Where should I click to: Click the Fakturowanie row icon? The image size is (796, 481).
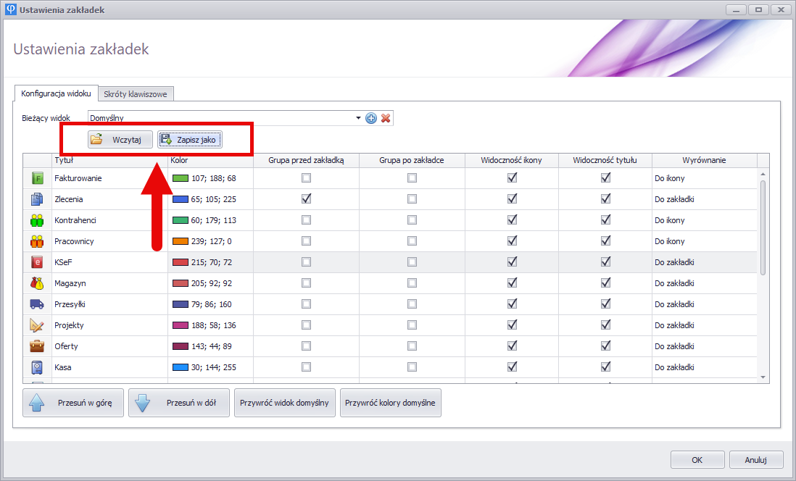point(37,178)
